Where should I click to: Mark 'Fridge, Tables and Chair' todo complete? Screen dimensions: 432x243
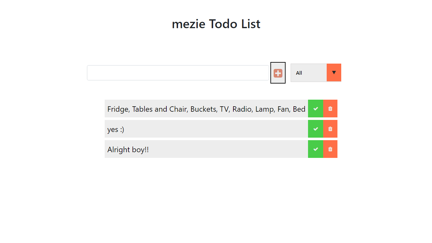(316, 109)
